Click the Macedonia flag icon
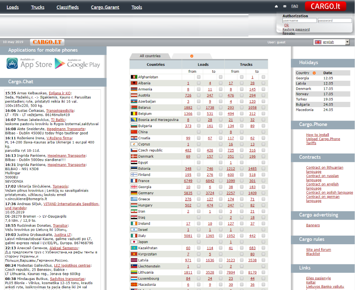Screen dimensions: 355x290 134,284
